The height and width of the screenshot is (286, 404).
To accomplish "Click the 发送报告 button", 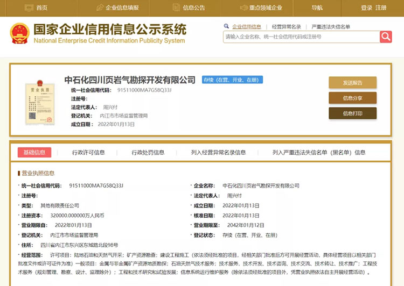I will click(x=352, y=83).
